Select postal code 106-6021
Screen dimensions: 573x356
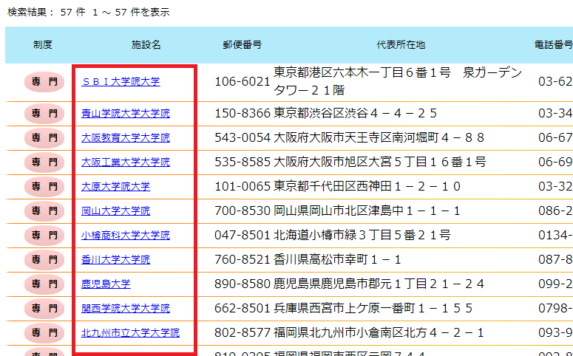click(243, 82)
